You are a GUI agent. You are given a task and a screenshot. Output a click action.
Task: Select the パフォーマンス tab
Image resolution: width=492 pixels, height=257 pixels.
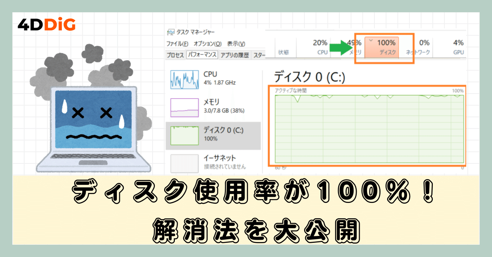coord(202,55)
